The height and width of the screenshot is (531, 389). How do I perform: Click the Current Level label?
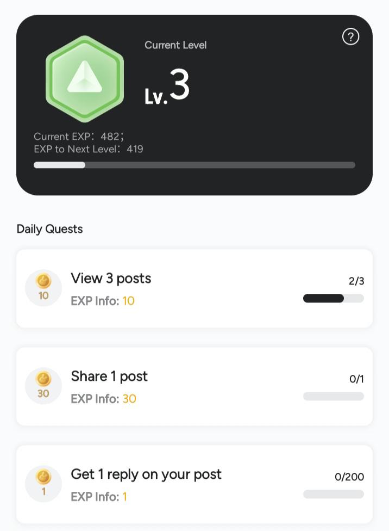(x=175, y=45)
